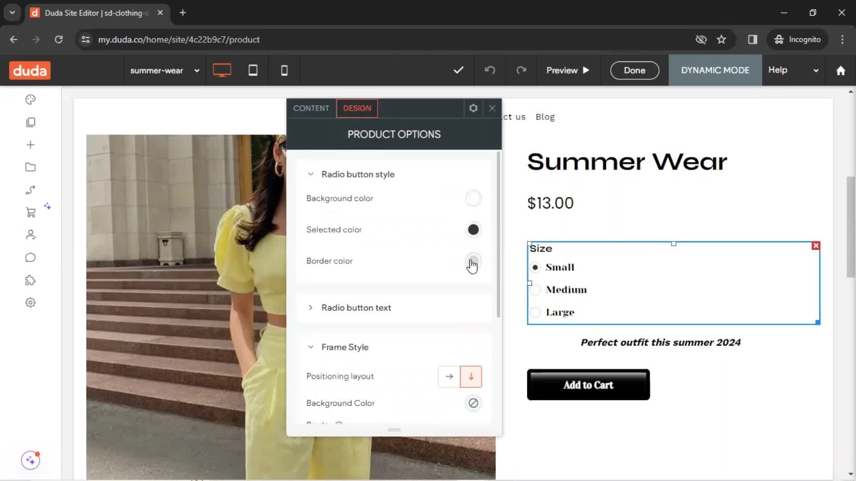Open the eCommerce cart icon

tap(30, 212)
